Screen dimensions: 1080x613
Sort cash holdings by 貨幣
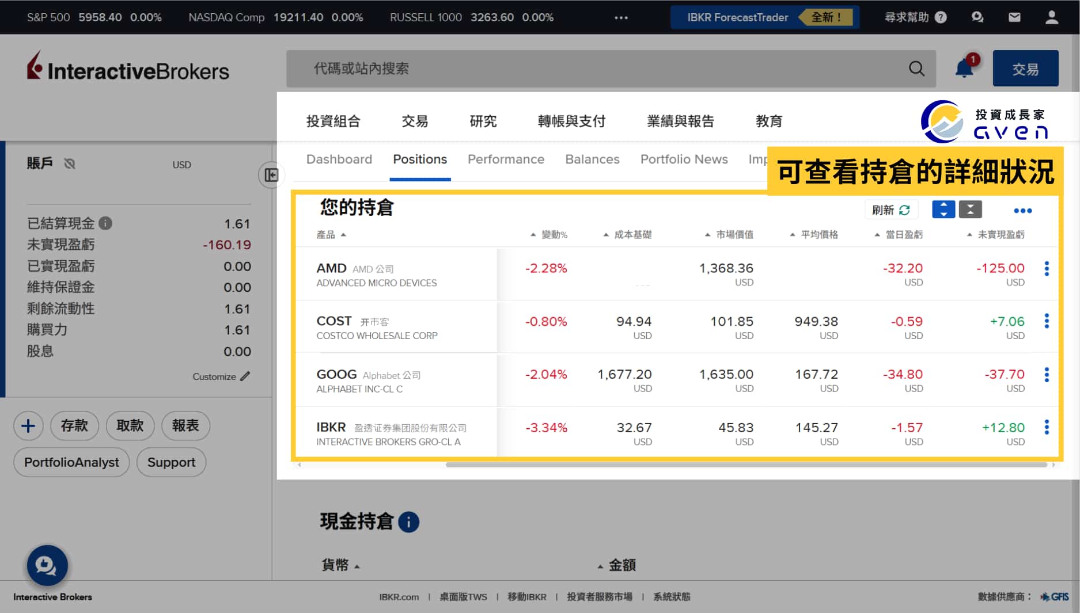tap(340, 565)
